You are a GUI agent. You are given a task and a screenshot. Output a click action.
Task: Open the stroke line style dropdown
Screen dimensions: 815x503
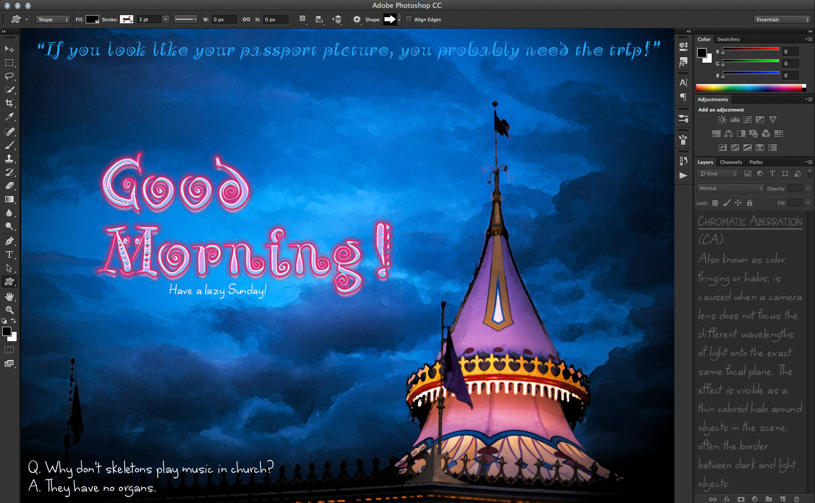pos(186,20)
